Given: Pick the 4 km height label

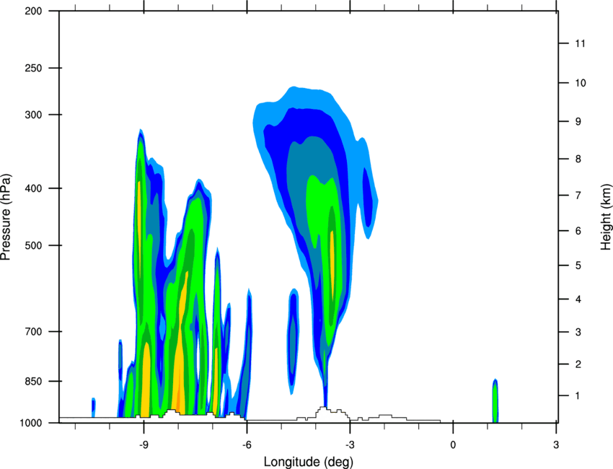Looking at the screenshot, I should [x=578, y=299].
